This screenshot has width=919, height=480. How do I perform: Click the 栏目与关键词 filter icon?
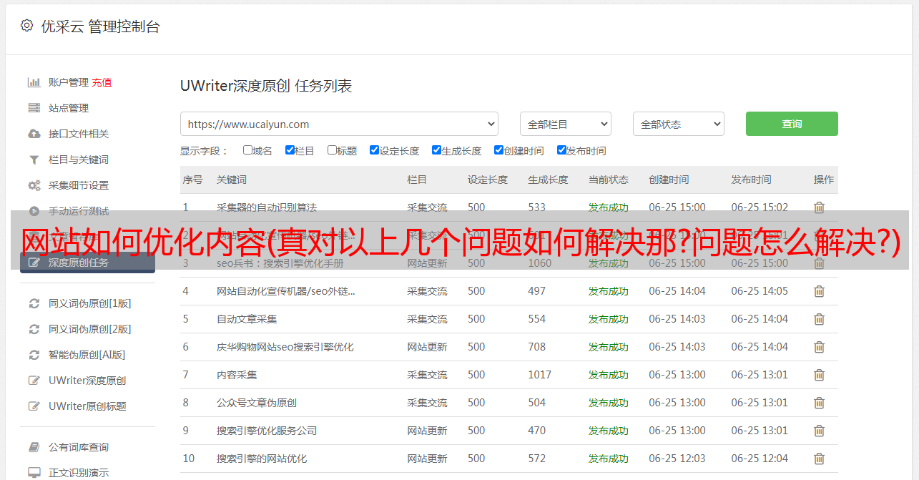[34, 160]
